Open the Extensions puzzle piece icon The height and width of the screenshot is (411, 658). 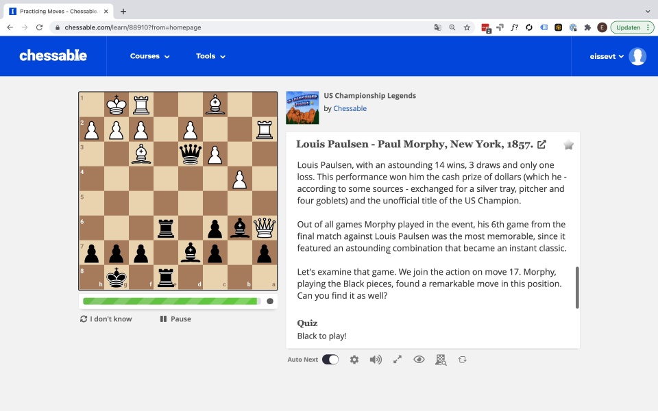point(587,27)
